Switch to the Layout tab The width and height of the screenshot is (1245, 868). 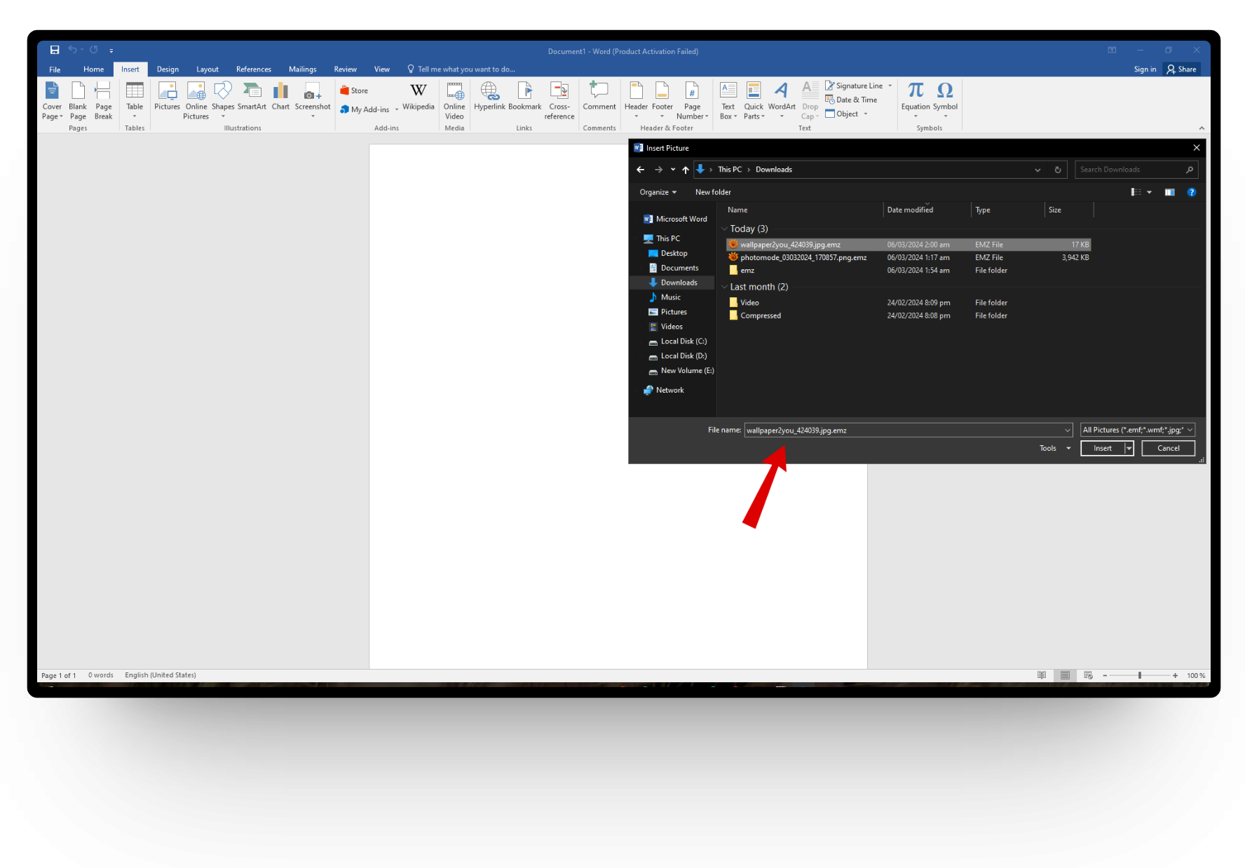(207, 69)
